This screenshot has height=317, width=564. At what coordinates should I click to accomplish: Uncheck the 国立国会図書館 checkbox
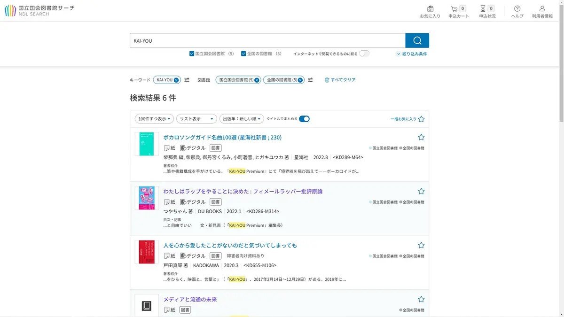(192, 54)
